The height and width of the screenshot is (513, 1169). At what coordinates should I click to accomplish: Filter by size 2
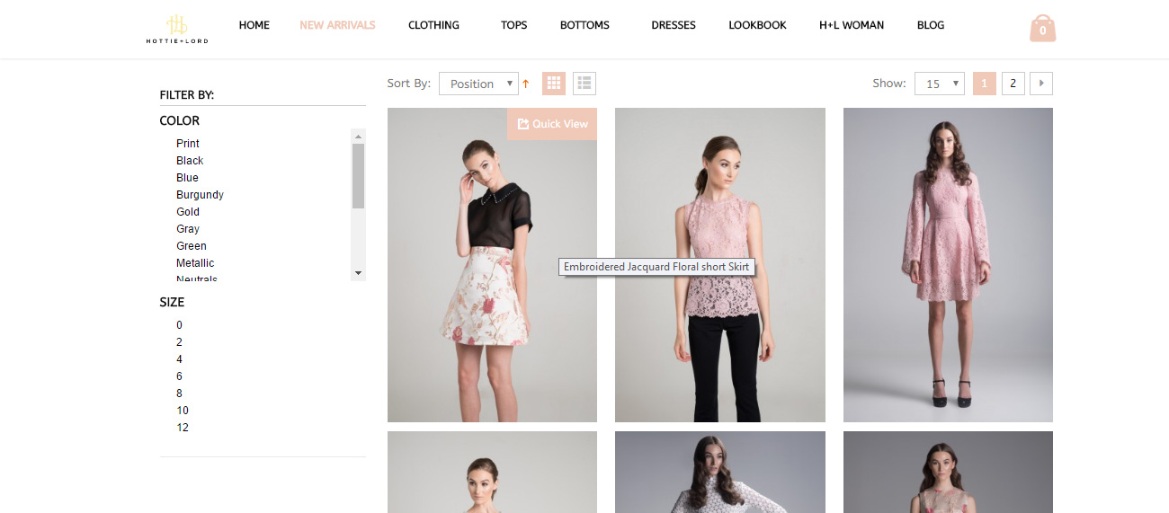(180, 342)
